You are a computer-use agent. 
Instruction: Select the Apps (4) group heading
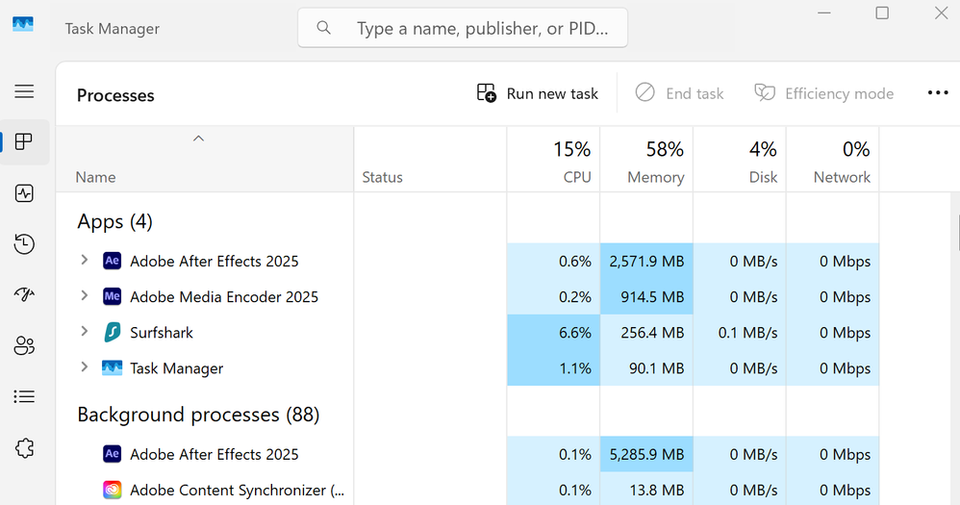[114, 221]
